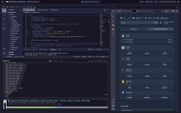Image resolution: width=181 pixels, height=113 pixels.
Task: Open the Reddit icon in browser sidebar
Action: pos(113,30)
